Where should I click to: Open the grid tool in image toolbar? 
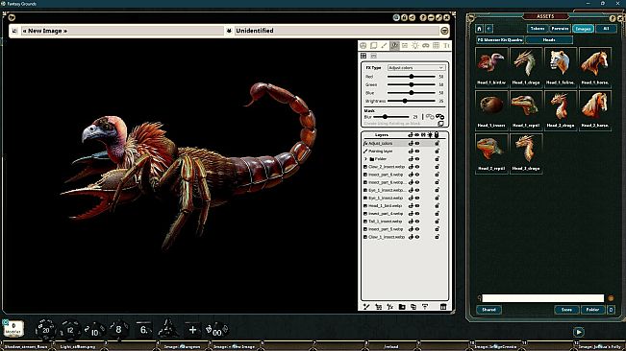pyautogui.click(x=436, y=46)
